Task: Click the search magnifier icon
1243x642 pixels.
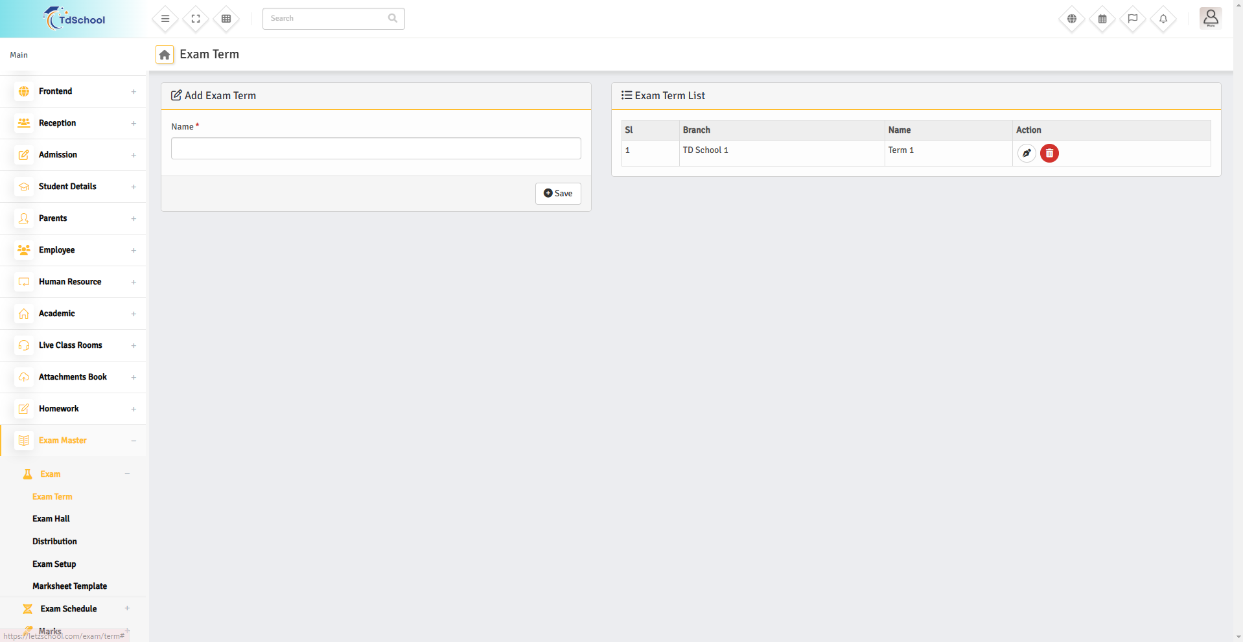Action: [x=393, y=18]
